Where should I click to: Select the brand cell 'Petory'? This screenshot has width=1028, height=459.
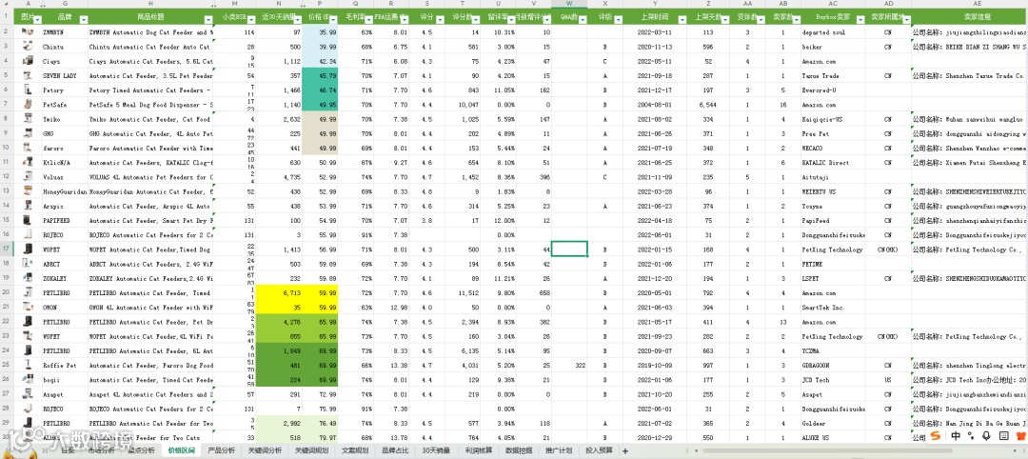[65, 90]
